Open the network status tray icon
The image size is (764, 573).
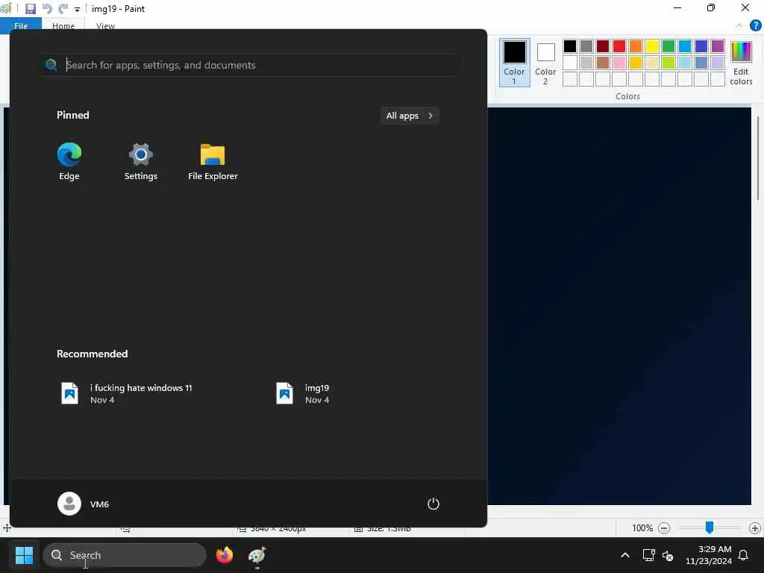click(x=648, y=555)
